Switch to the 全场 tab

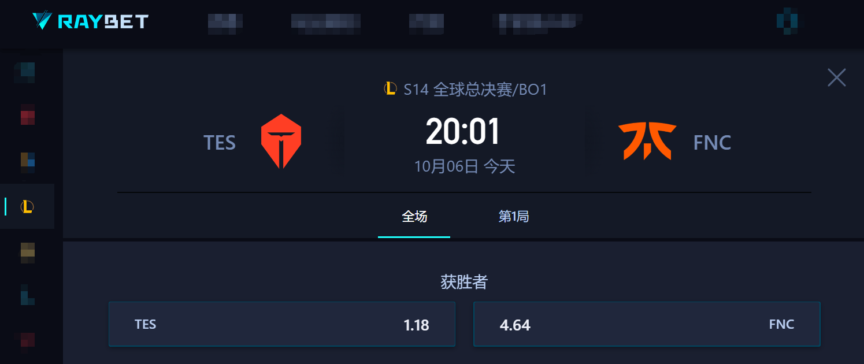click(x=414, y=217)
